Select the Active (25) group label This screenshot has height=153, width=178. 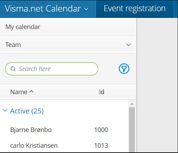[x=27, y=111]
